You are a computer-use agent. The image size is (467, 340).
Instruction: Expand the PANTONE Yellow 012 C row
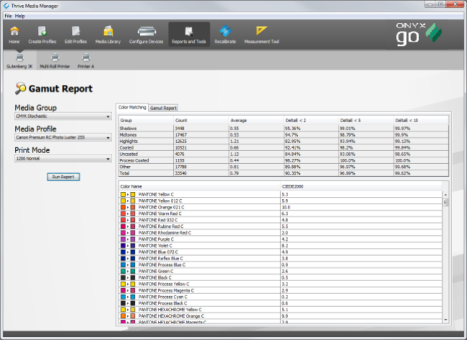(128, 201)
